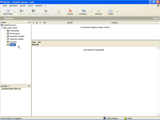
Task: Open Adressen address book
Action: (x=98, y=12)
